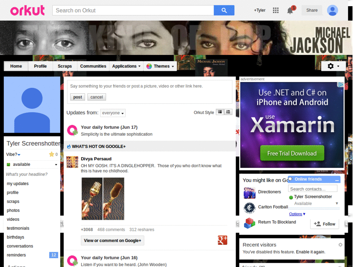Click the chat bubble Online friends icon

[290, 179]
